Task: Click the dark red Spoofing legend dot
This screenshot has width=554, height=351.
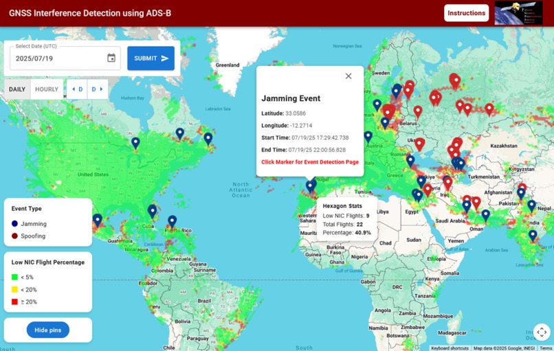Action: pos(14,236)
